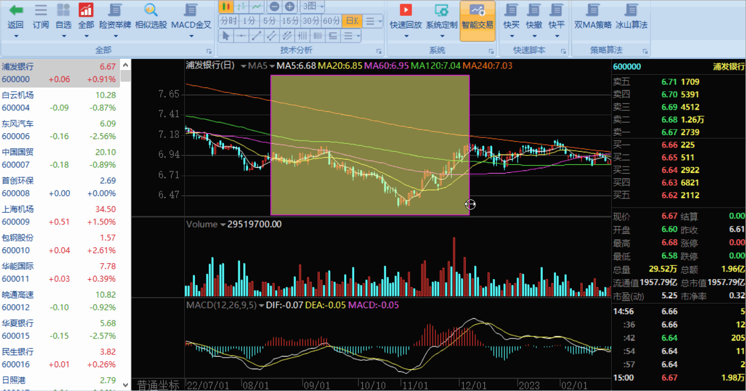The width and height of the screenshot is (746, 391).
Task: Select 民生银行 in the stock list
Action: (60, 358)
